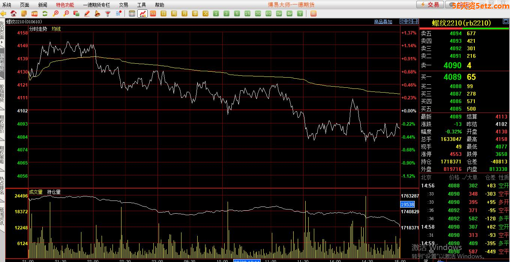Click the 交易 lightning button at top right
The image size is (510, 262).
[x=430, y=4]
